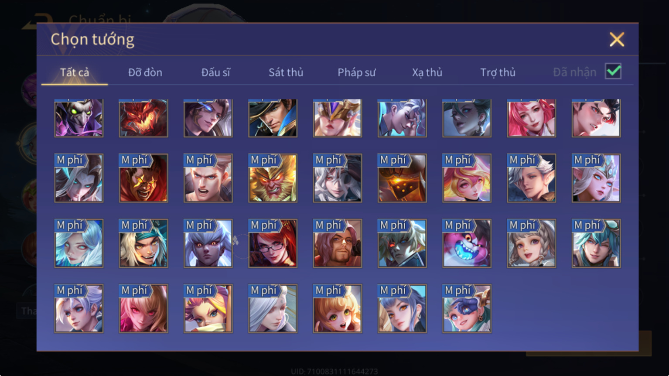669x376 pixels.
Task: Switch to the Đỡ đòn tab
Action: 145,72
